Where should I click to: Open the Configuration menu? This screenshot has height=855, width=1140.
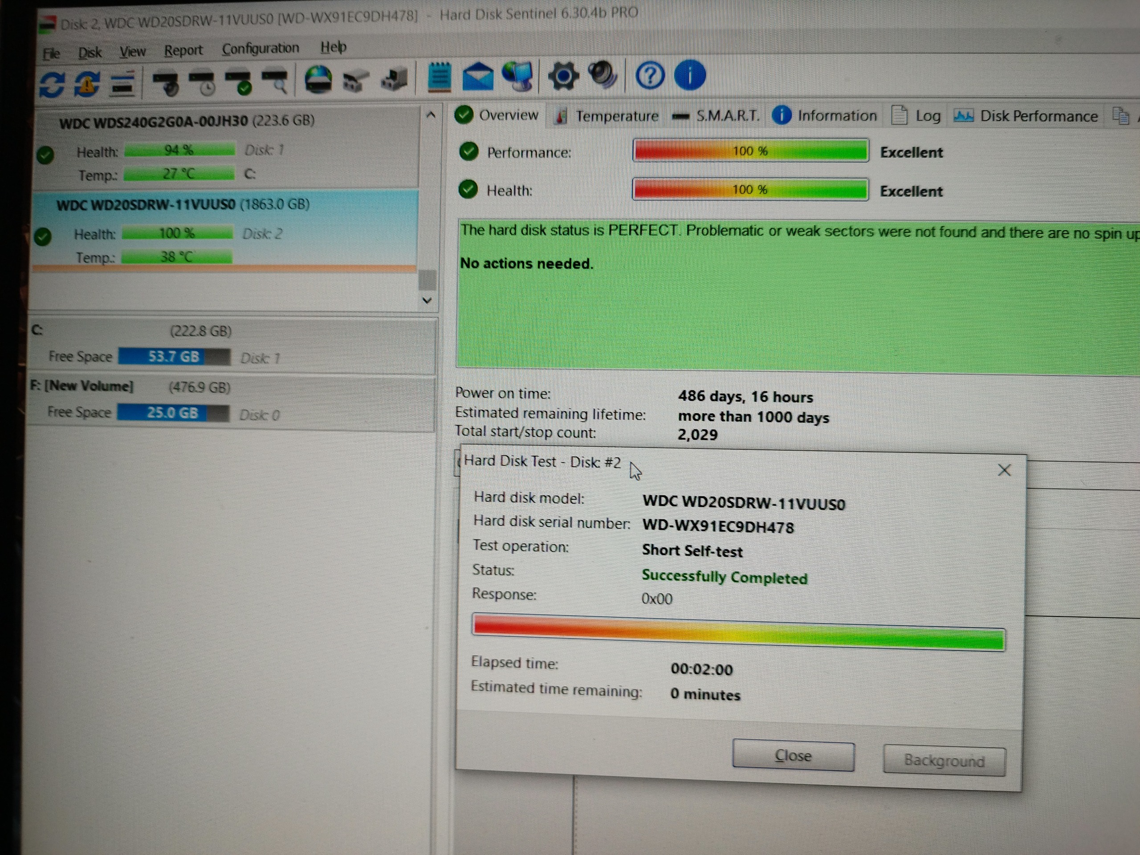pos(260,49)
